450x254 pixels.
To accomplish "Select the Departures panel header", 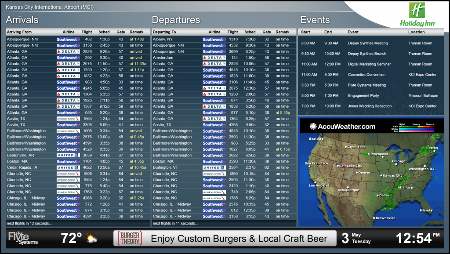I will coord(175,20).
